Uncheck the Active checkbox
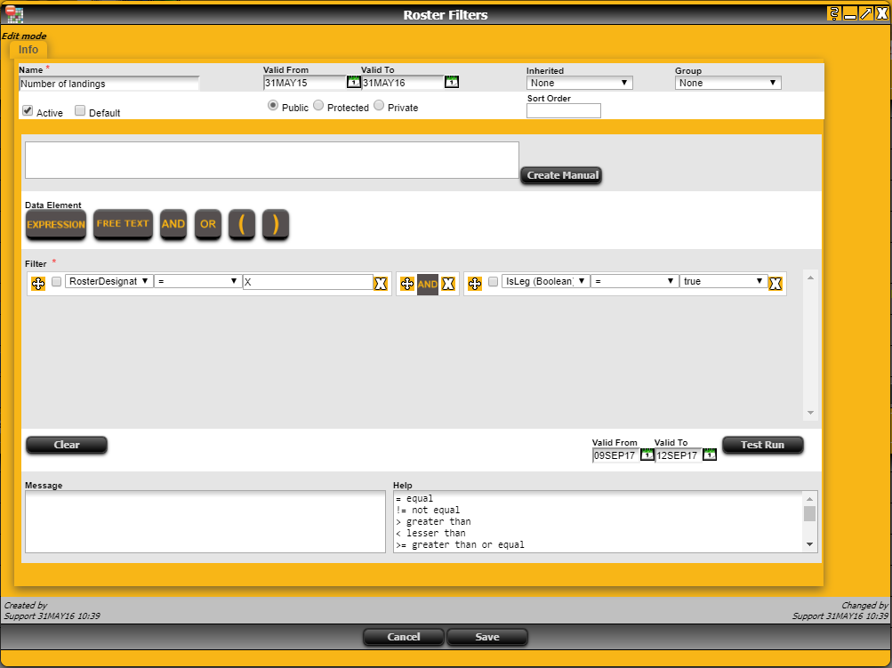Image resolution: width=892 pixels, height=668 pixels. click(28, 110)
